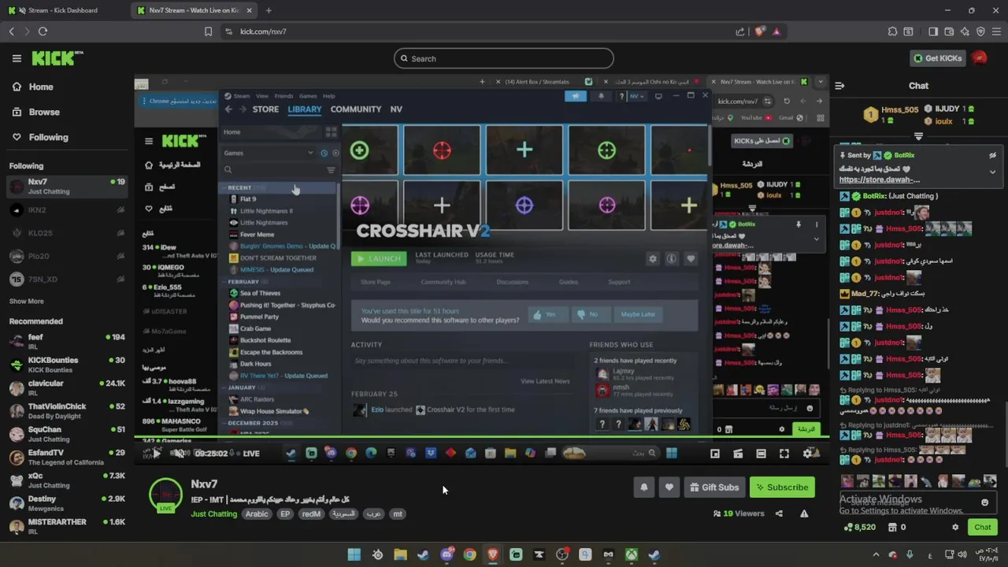Collapse the pinned message chevron
Viewport: 1008px width, 567px height.
point(992,172)
